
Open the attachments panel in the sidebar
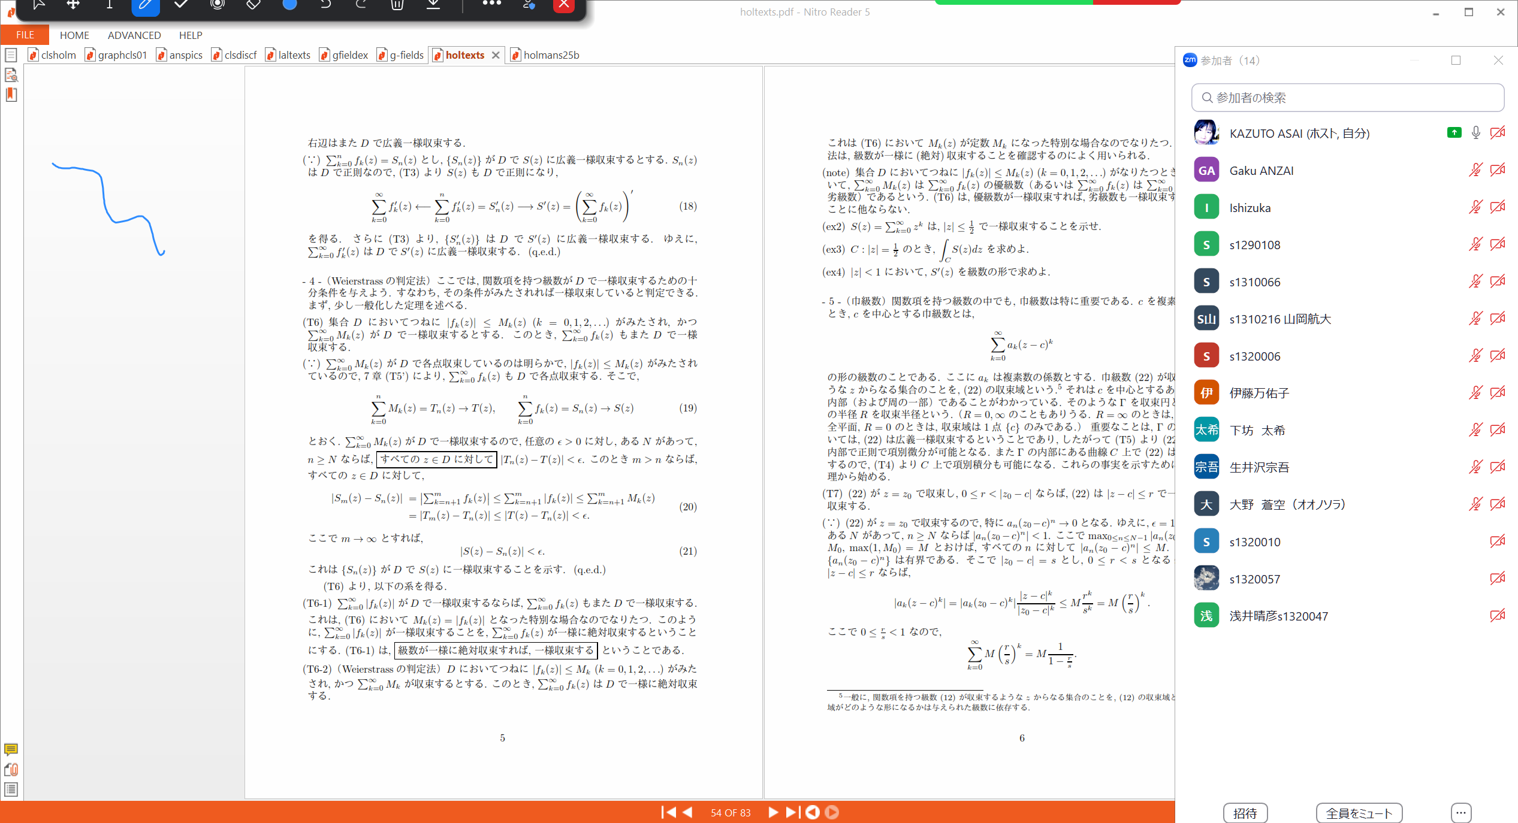[x=11, y=770]
